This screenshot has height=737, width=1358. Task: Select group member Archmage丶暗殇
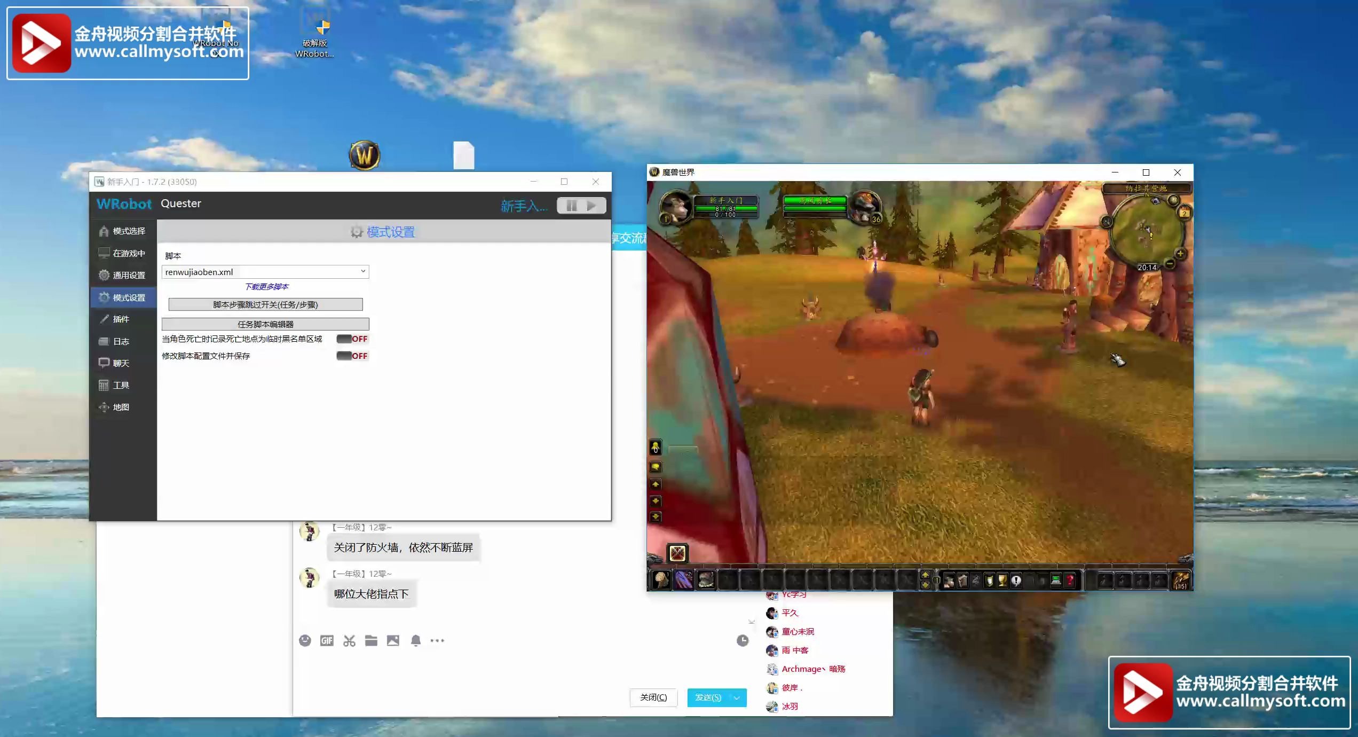click(813, 669)
